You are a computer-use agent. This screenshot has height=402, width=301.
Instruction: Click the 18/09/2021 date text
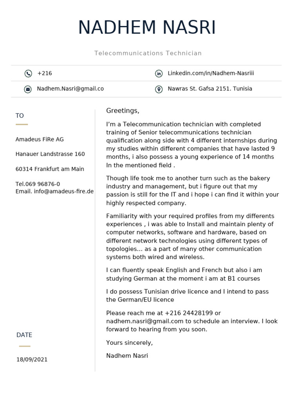[x=32, y=360]
